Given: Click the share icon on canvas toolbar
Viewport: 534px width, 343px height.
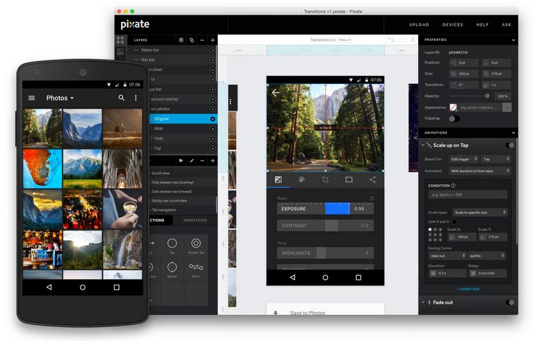Looking at the screenshot, I should [x=372, y=180].
